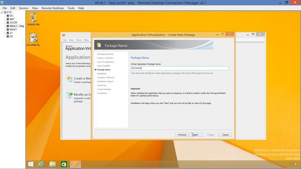Screen dimensions: 301x169
Task: Open the Sequencer window Help menu
Action: coord(86,40)
